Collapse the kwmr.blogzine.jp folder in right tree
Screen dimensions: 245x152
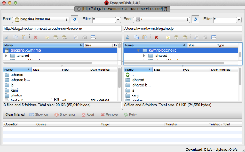point(138,50)
